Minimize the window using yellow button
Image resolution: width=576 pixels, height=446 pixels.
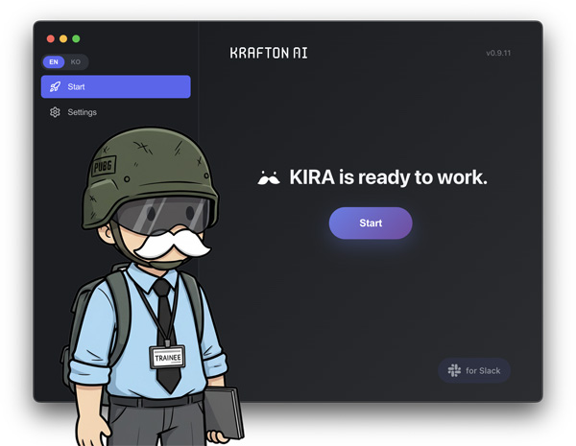point(63,39)
